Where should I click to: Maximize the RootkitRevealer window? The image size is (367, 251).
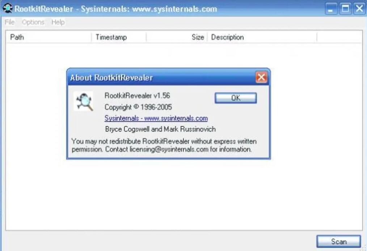[x=345, y=9]
